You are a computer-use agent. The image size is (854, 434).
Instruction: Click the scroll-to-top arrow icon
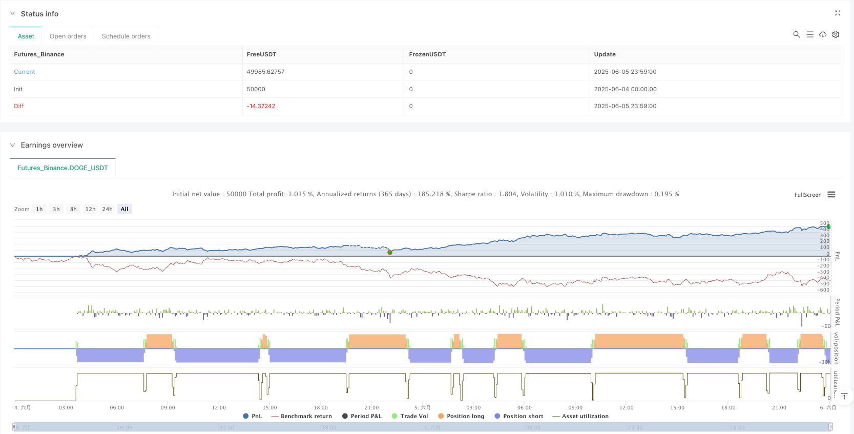844,396
